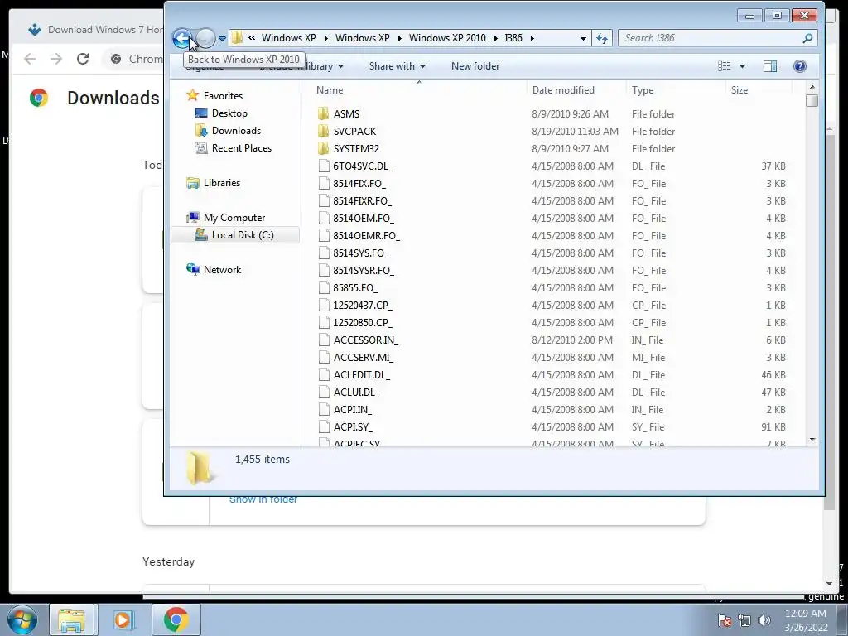848x636 pixels.
Task: Expand breadcrumb arrow after Windows XP 2010
Action: 495,38
